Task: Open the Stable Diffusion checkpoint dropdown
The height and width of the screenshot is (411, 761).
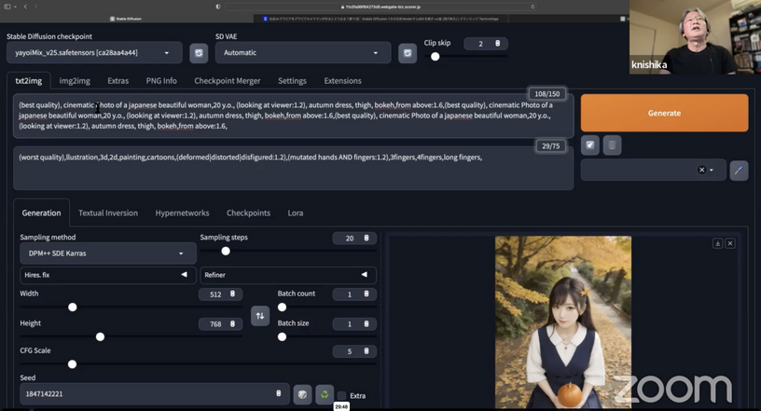Action: tap(94, 53)
